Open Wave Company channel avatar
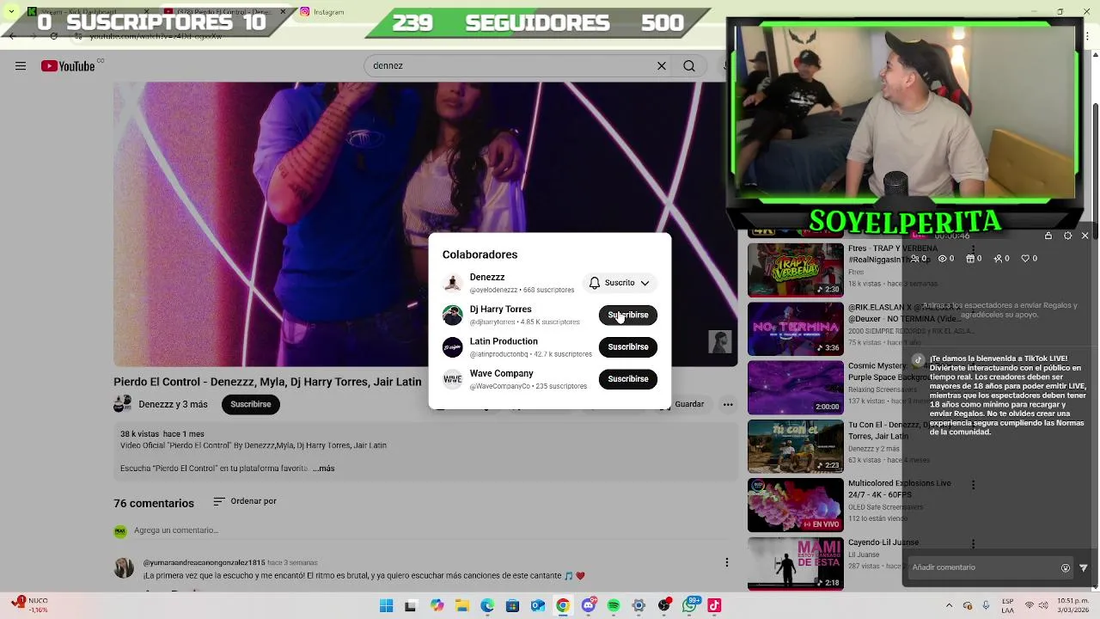1100x619 pixels. coord(452,379)
